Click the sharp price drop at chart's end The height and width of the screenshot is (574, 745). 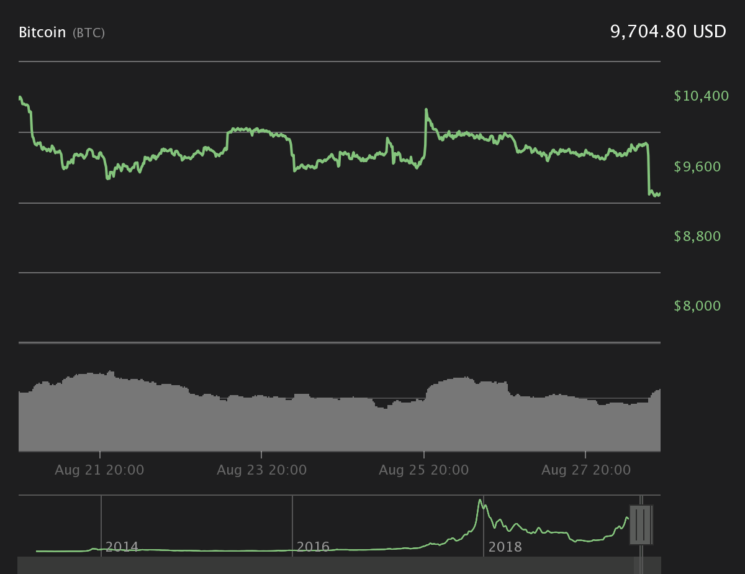coord(648,169)
